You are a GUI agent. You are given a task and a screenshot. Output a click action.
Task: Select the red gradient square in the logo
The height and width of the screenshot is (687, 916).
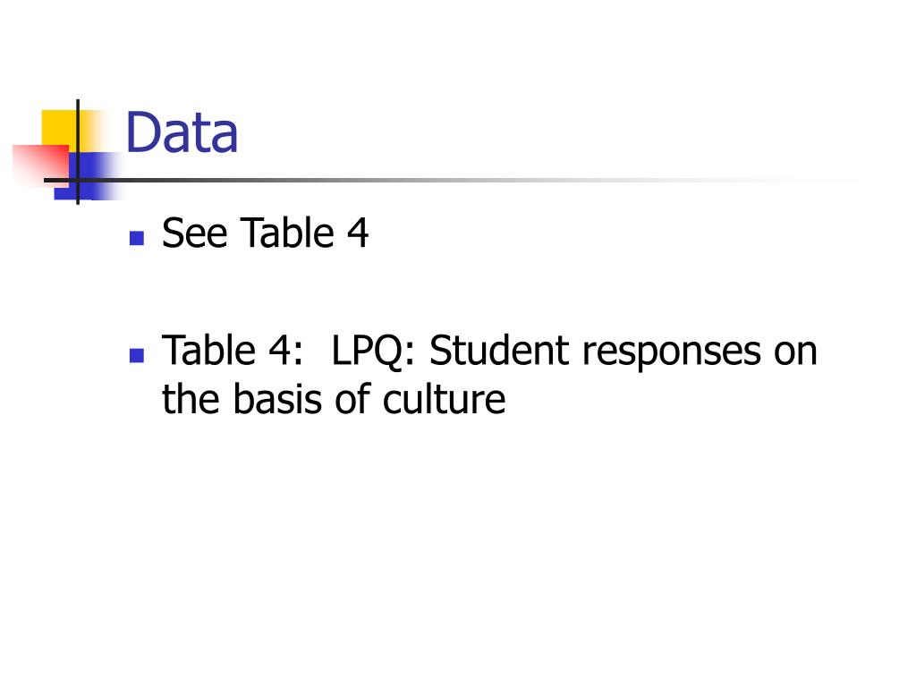(41, 165)
